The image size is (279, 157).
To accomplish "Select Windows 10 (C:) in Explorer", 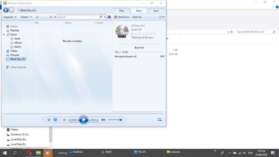I will coord(20,135).
